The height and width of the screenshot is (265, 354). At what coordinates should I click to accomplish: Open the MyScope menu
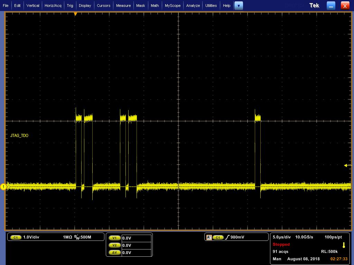click(173, 6)
